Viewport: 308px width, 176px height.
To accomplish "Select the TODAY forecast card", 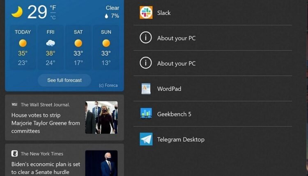I will [23, 47].
